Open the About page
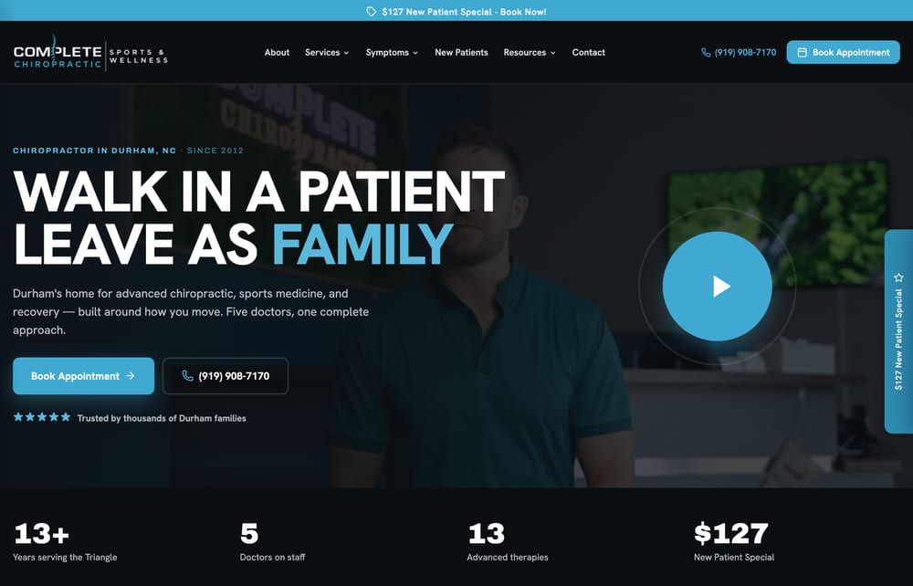 [x=277, y=52]
